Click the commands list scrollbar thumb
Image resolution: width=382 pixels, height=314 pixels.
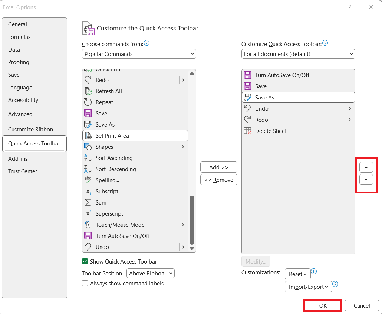pyautogui.click(x=192, y=220)
